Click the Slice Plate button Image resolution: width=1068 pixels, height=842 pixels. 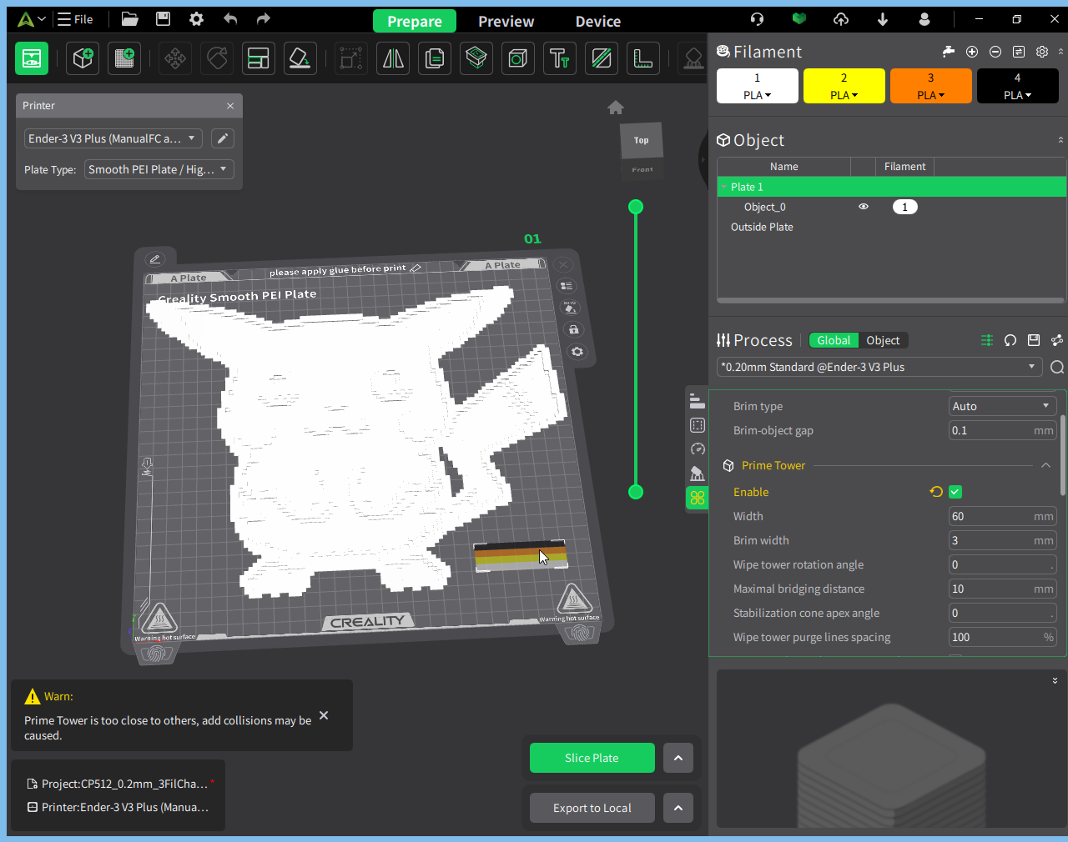tap(592, 758)
